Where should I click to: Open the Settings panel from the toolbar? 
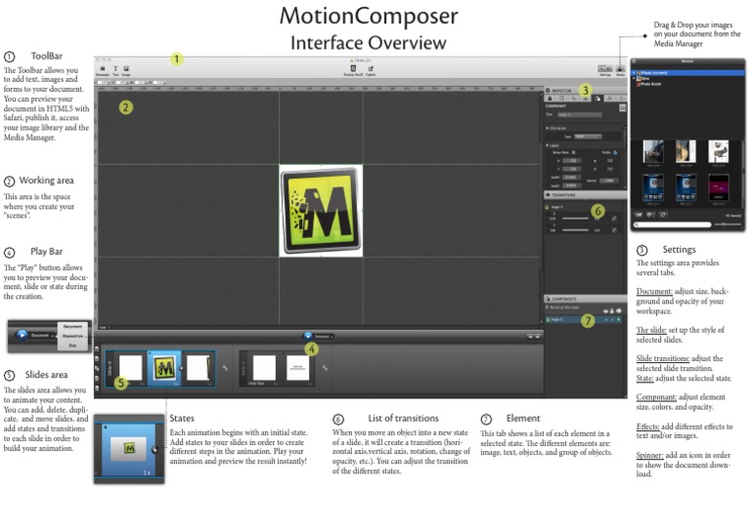point(605,69)
